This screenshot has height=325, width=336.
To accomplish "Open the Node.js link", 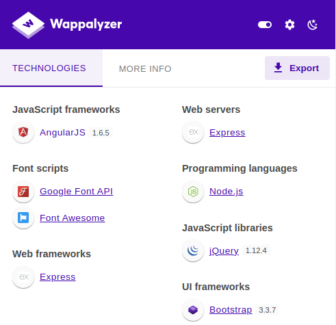I will coord(227,192).
